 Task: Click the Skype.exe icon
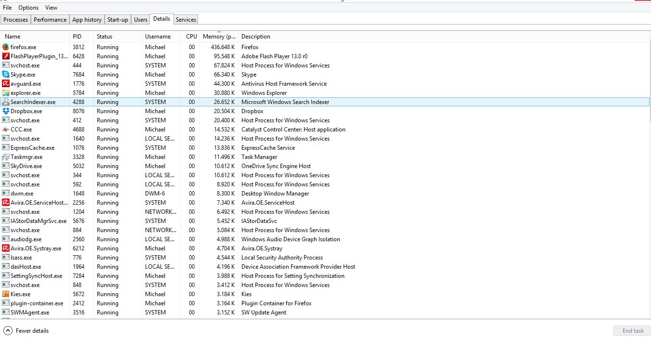(6, 75)
